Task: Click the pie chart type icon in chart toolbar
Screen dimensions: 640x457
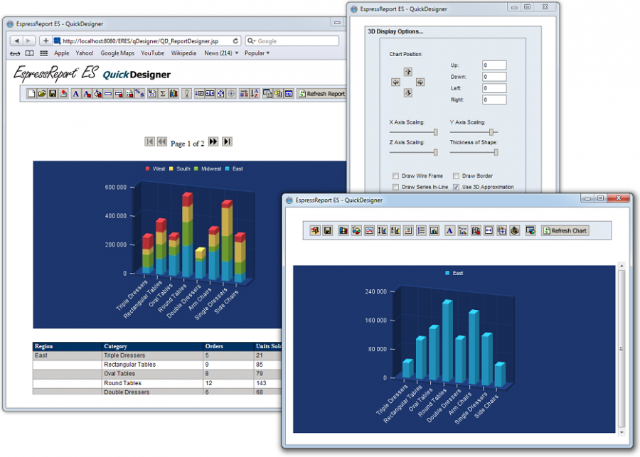Action: tap(356, 231)
